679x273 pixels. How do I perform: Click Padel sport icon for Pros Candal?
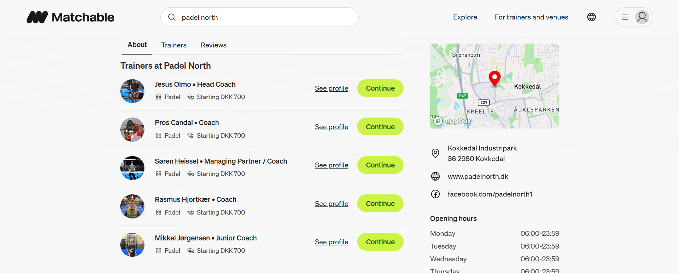[159, 135]
